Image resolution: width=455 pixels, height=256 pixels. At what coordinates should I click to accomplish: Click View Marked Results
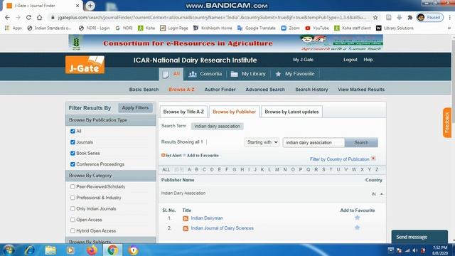tap(361, 90)
